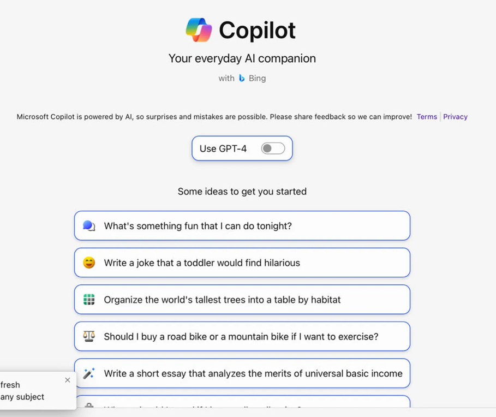Click the smiley face emoji icon
The width and height of the screenshot is (496, 417).
[89, 263]
